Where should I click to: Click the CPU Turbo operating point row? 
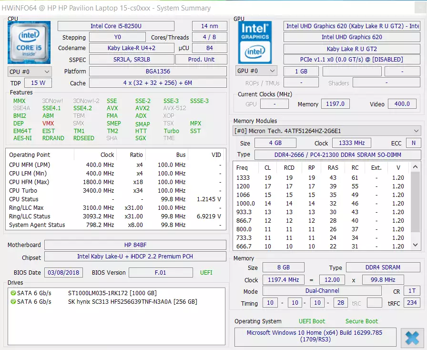pyautogui.click(x=115, y=191)
